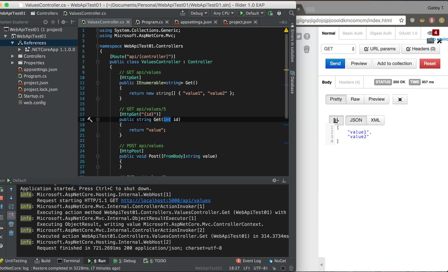Click the up arrow in Run console
Image resolution: width=448 pixels, height=272 pixels.
click(x=11, y=190)
